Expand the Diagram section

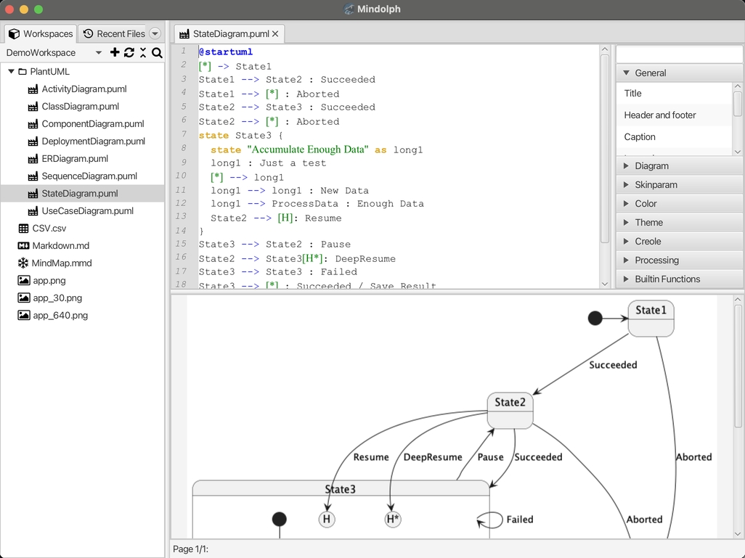pos(626,165)
